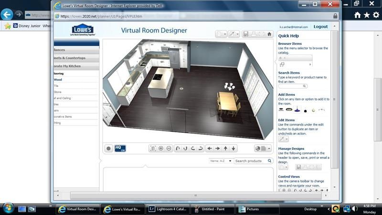Image resolution: width=382 pixels, height=215 pixels.
Task: Toggle the HQ rendering mode button
Action: point(120,148)
